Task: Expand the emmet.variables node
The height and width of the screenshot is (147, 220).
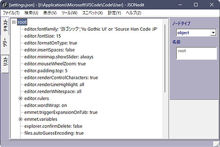Action: [20, 119]
